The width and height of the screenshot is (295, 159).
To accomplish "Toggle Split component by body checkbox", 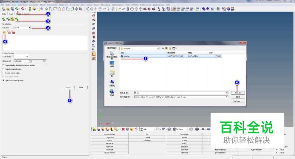I will pyautogui.click(x=3, y=80).
